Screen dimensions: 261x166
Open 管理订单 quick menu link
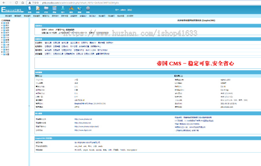[79, 54]
